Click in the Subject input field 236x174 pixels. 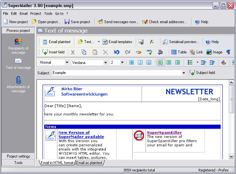click(x=117, y=73)
